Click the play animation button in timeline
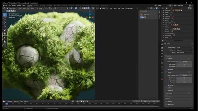The height and width of the screenshot is (111, 198). [83, 101]
